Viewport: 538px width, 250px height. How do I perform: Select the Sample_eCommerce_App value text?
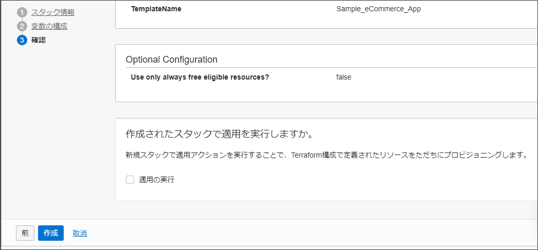point(378,9)
